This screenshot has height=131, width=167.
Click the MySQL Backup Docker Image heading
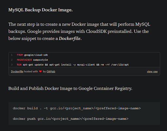pos(40,10)
